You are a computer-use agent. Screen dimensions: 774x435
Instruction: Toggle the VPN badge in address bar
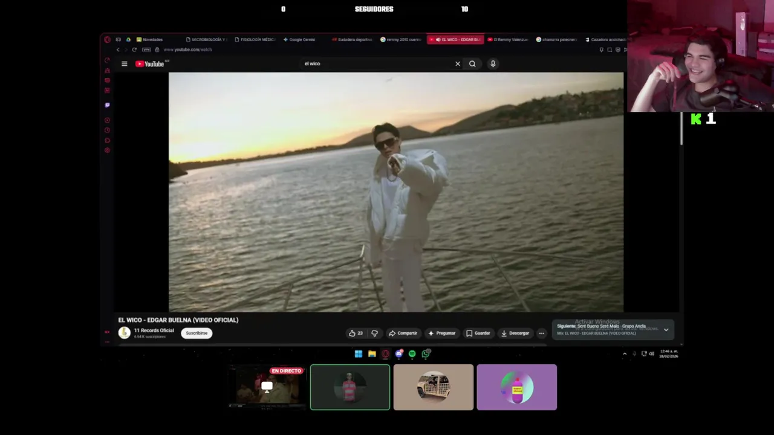(146, 50)
